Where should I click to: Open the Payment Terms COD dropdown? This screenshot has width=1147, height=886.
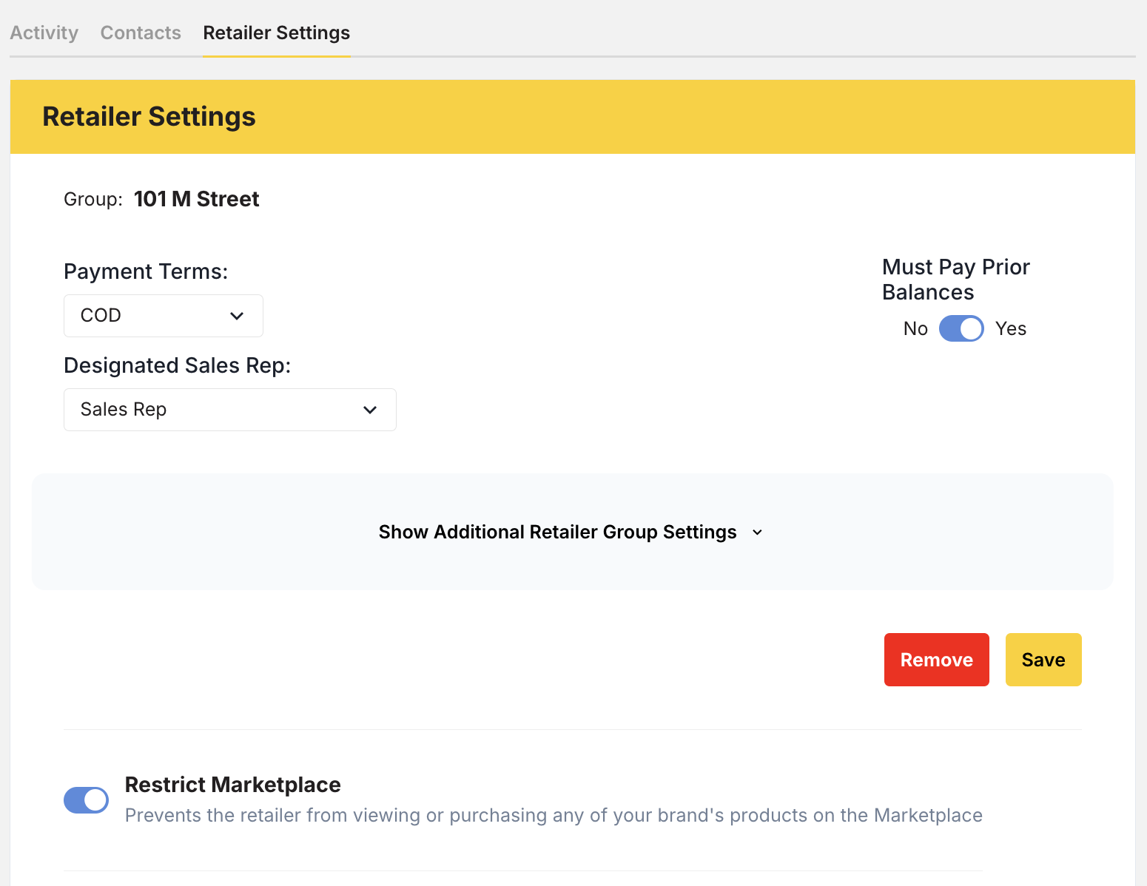(x=163, y=316)
